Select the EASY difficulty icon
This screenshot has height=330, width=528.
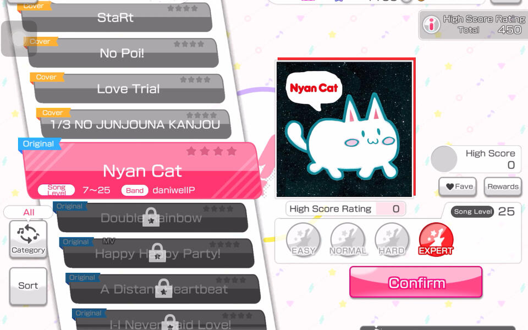click(304, 240)
